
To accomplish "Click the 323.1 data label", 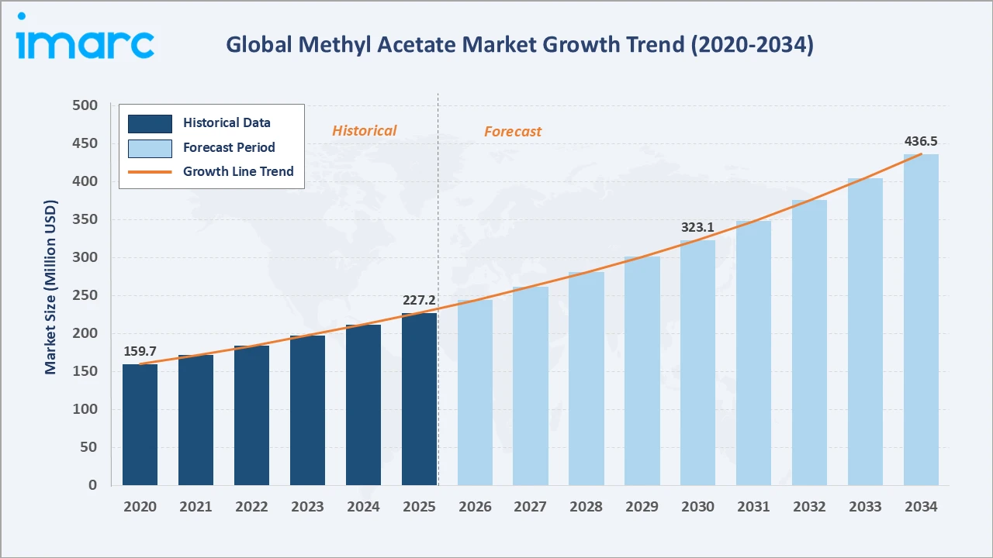I will pos(698,228).
